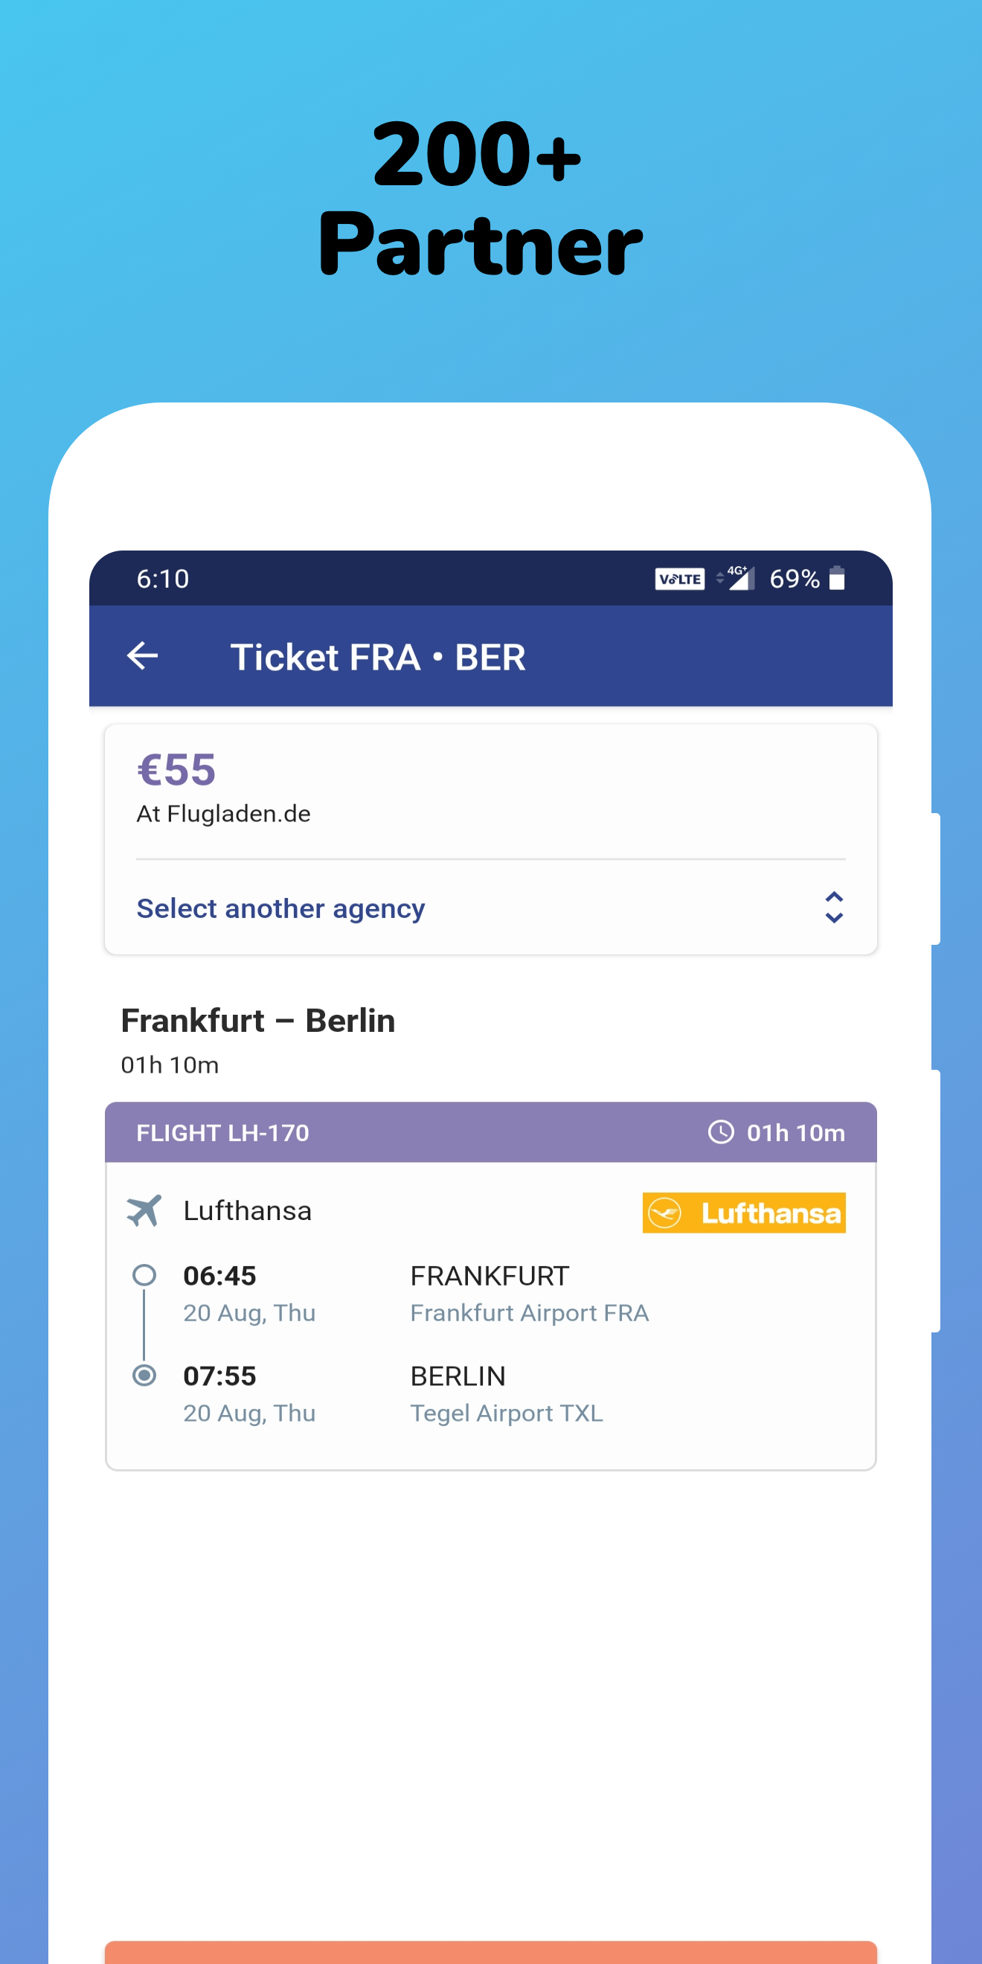The height and width of the screenshot is (1964, 982).
Task: Click the 07:55 arrival time
Action: (x=219, y=1376)
